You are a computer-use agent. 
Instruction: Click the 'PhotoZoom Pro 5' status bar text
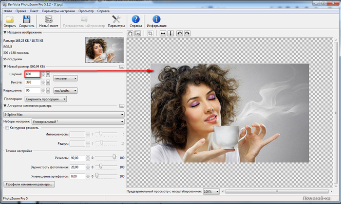click(x=15, y=198)
